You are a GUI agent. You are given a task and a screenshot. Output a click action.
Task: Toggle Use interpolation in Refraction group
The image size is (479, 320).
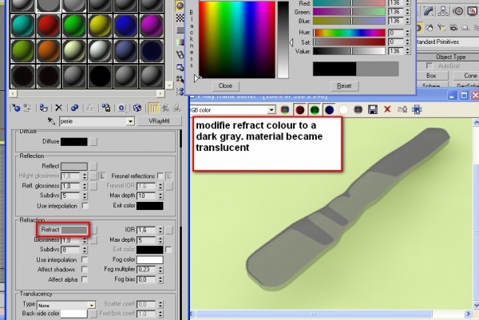pos(85,259)
